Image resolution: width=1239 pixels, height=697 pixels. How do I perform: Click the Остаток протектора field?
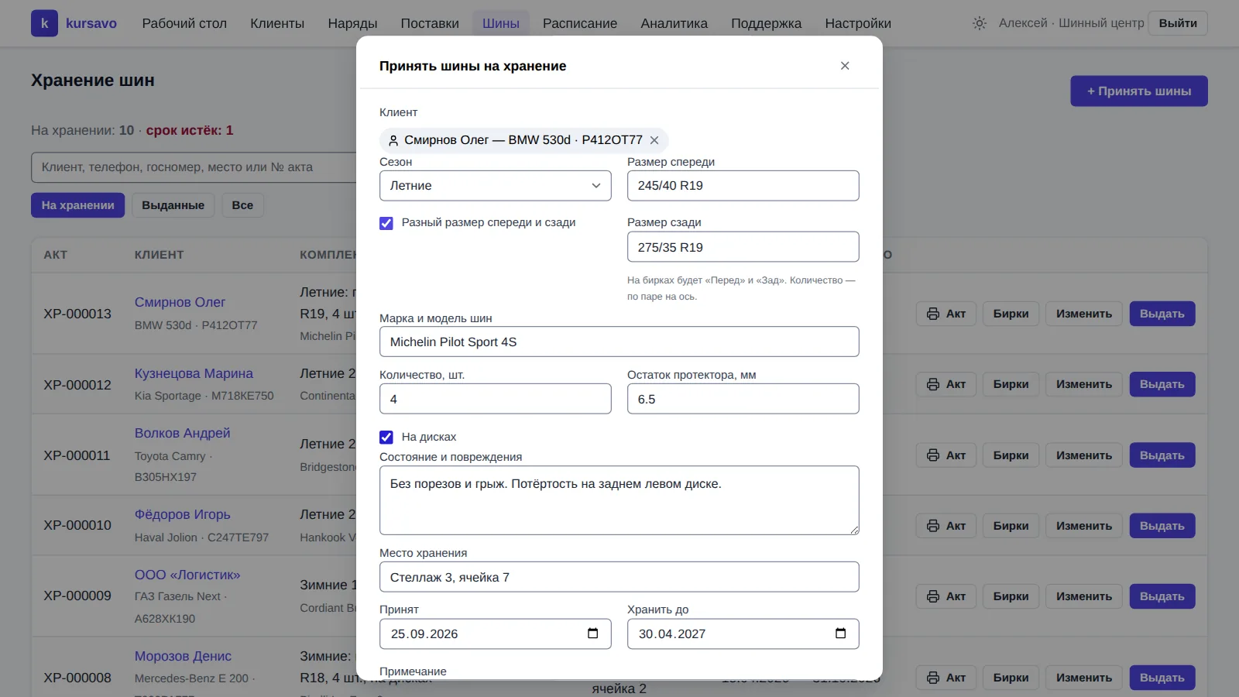point(743,399)
